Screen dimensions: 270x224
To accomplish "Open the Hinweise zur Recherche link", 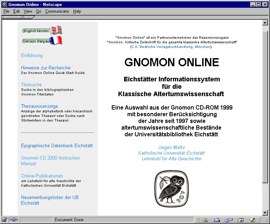I will (x=46, y=68).
